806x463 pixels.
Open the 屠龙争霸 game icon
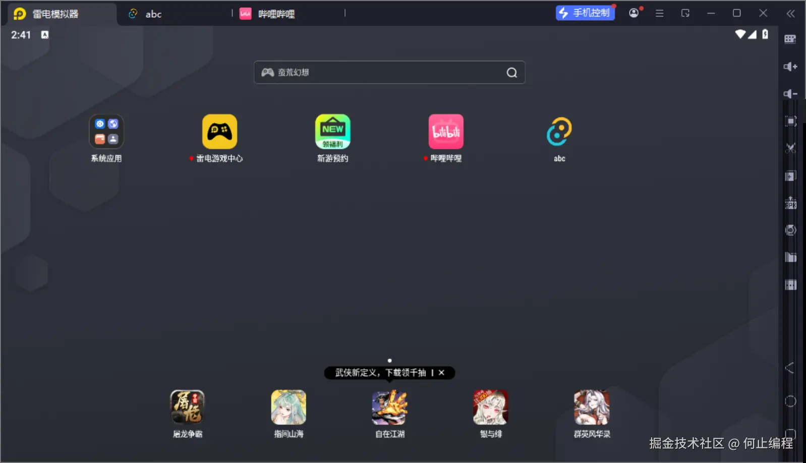coord(188,407)
